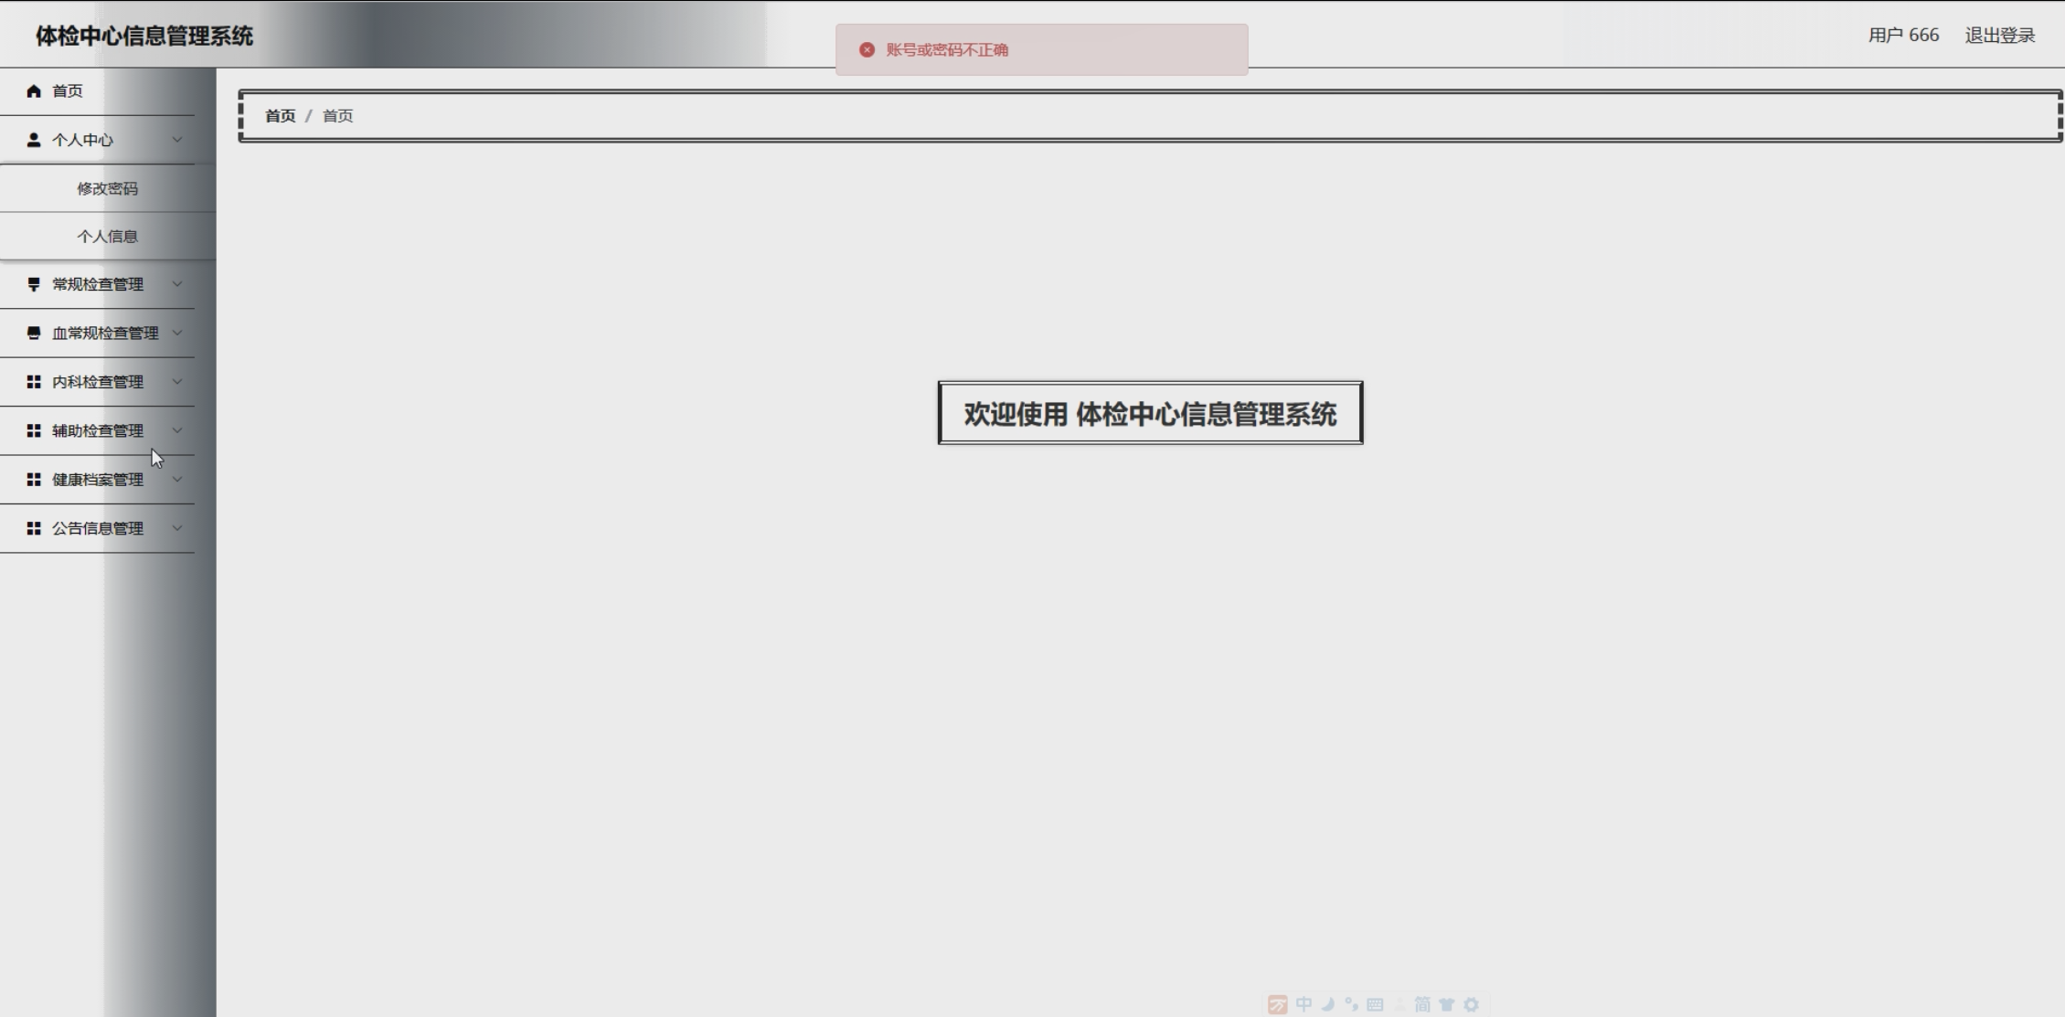The image size is (2065, 1017).
Task: Click the icon beside 血常规检查管理
Action: [x=34, y=333]
